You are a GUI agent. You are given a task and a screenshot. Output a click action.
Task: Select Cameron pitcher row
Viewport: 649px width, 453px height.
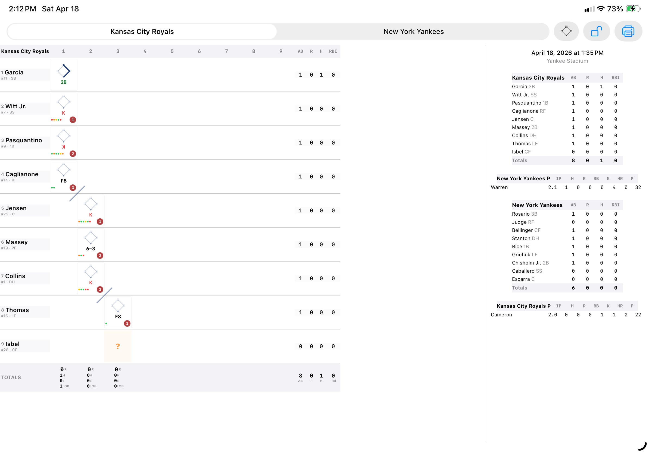[x=566, y=314]
